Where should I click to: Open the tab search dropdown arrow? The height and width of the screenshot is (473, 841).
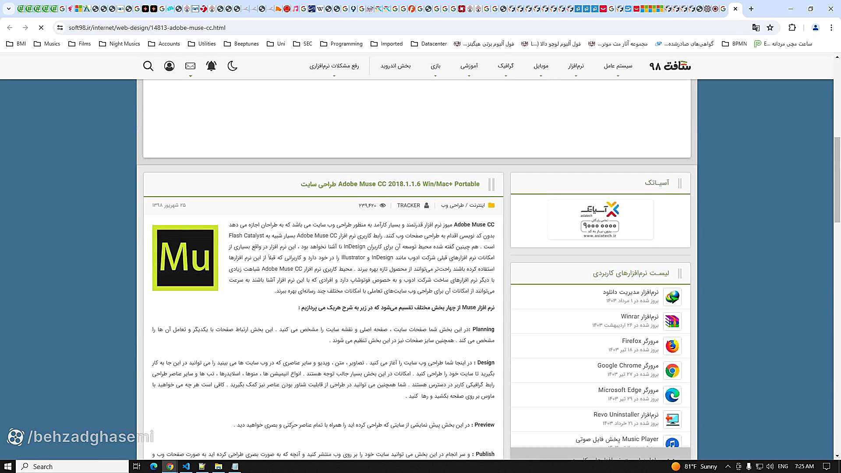click(8, 9)
